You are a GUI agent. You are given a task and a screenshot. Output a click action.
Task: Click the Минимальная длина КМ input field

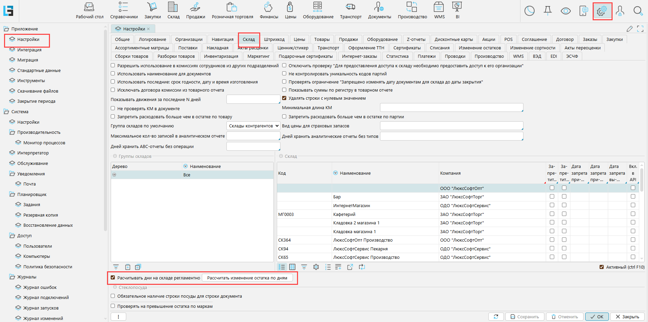[451, 108]
